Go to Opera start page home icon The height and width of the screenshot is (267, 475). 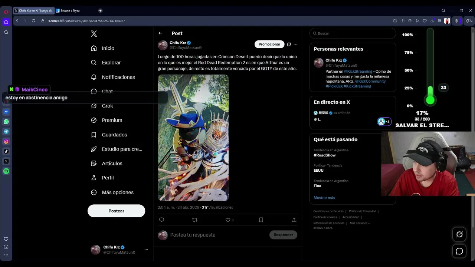pos(6,22)
